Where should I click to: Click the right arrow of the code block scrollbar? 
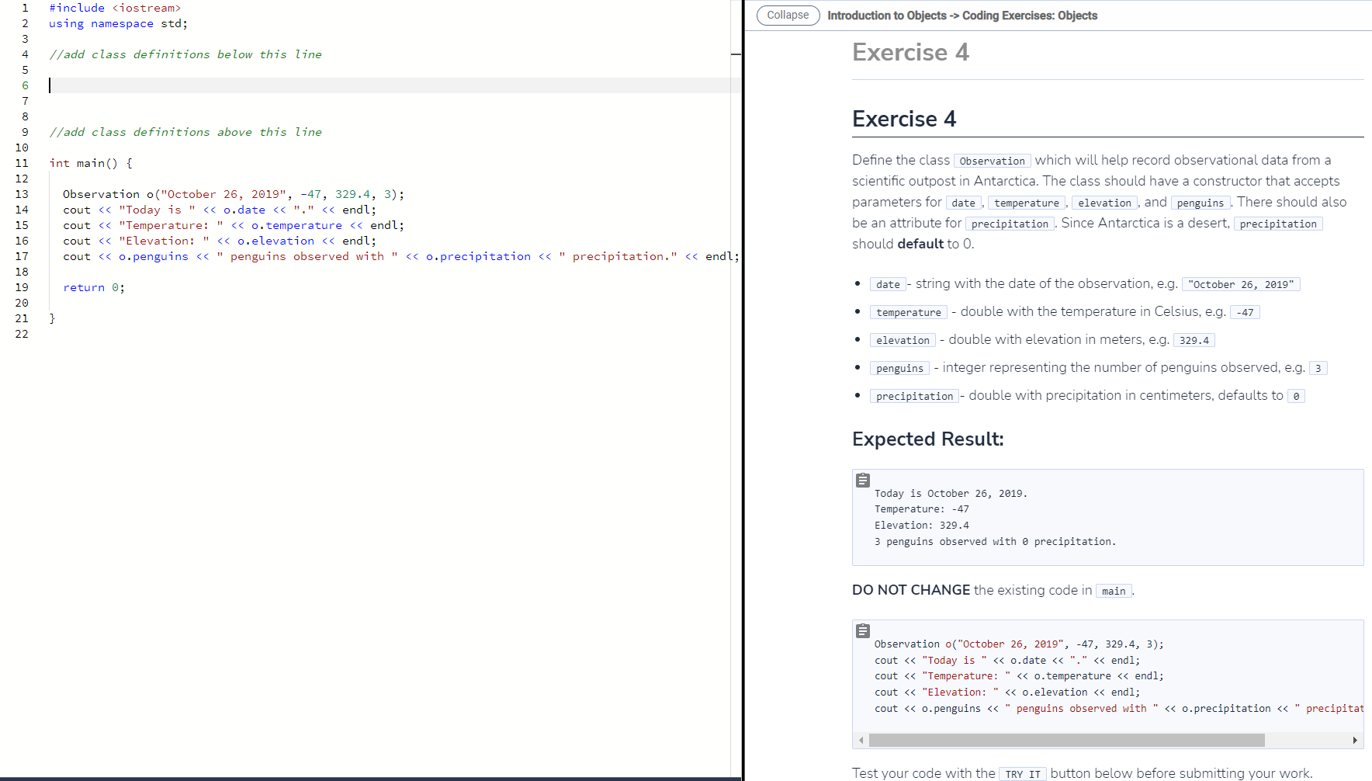[1357, 740]
